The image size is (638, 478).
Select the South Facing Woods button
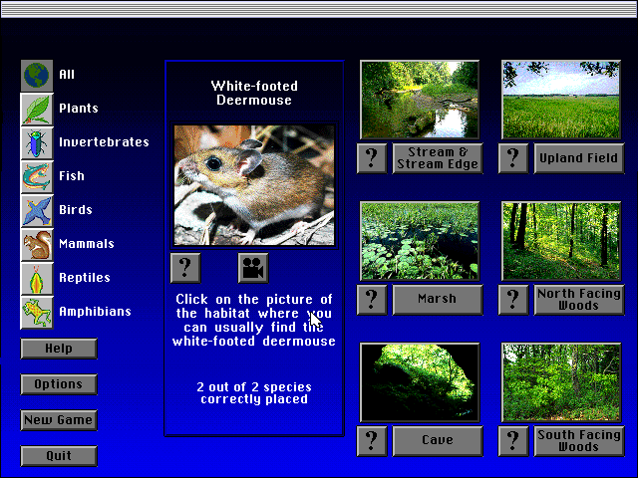pos(579,441)
